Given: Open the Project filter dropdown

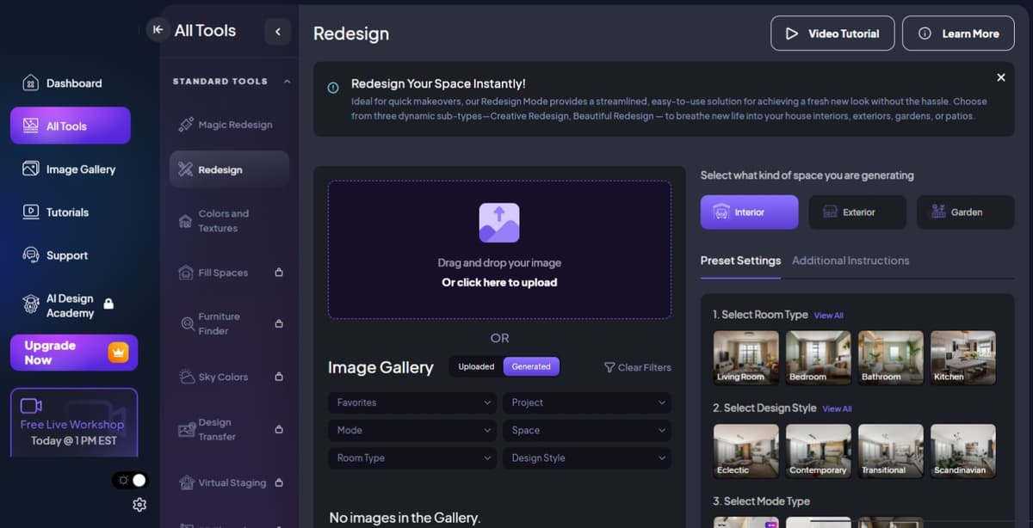Looking at the screenshot, I should click(587, 402).
